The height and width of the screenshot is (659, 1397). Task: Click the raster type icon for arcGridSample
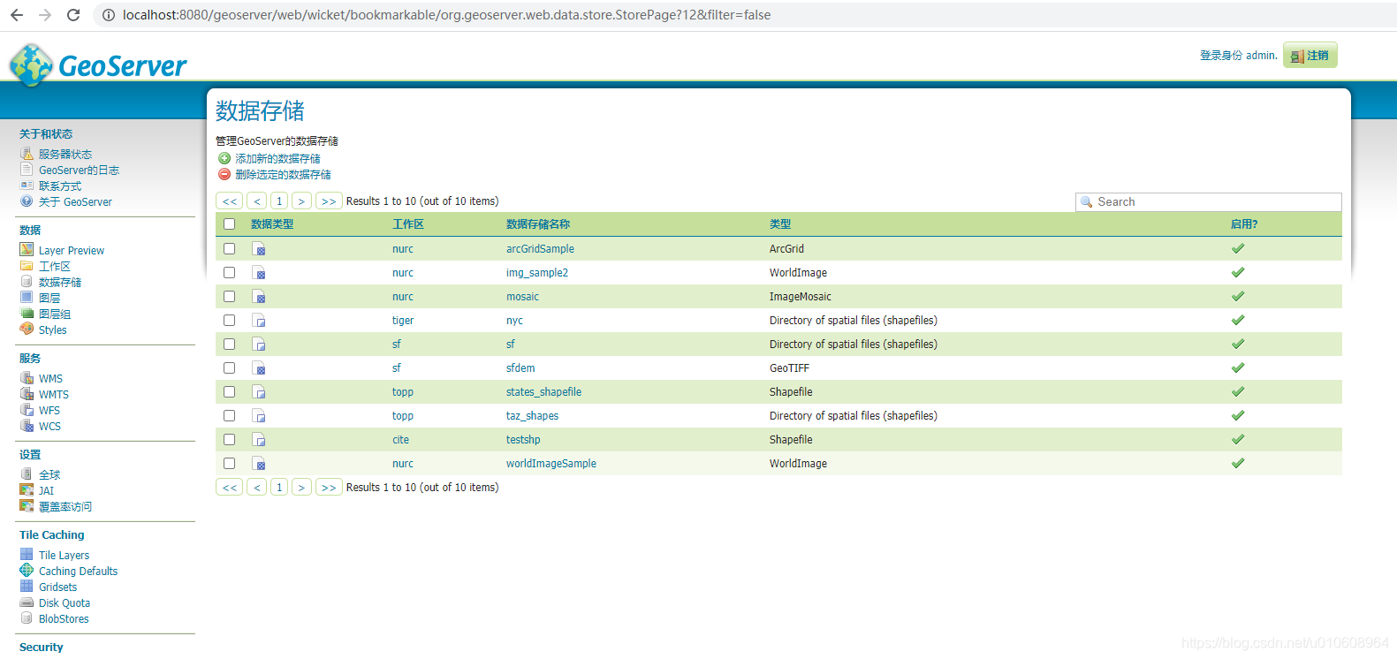[258, 249]
